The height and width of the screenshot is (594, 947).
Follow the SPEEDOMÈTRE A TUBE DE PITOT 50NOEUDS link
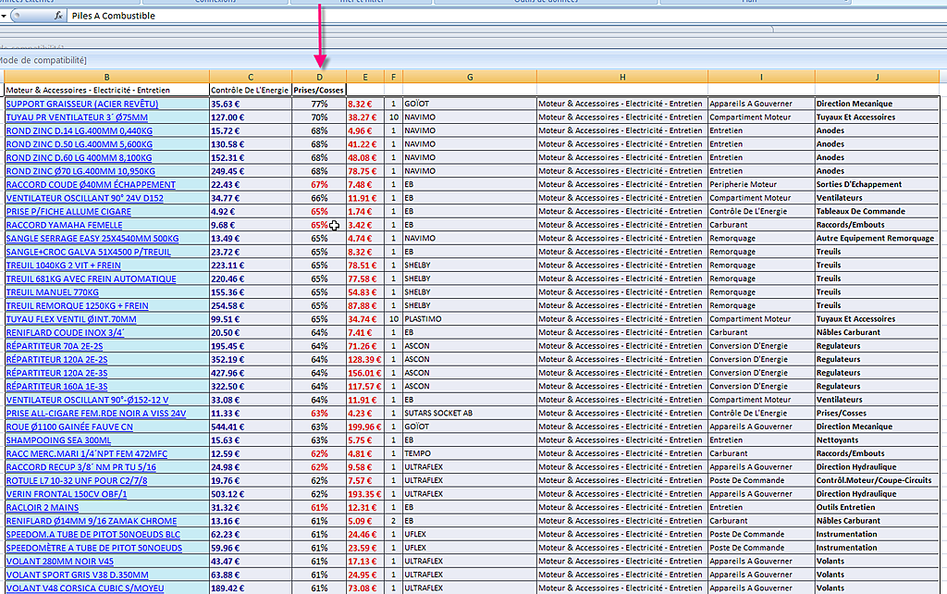pos(94,548)
